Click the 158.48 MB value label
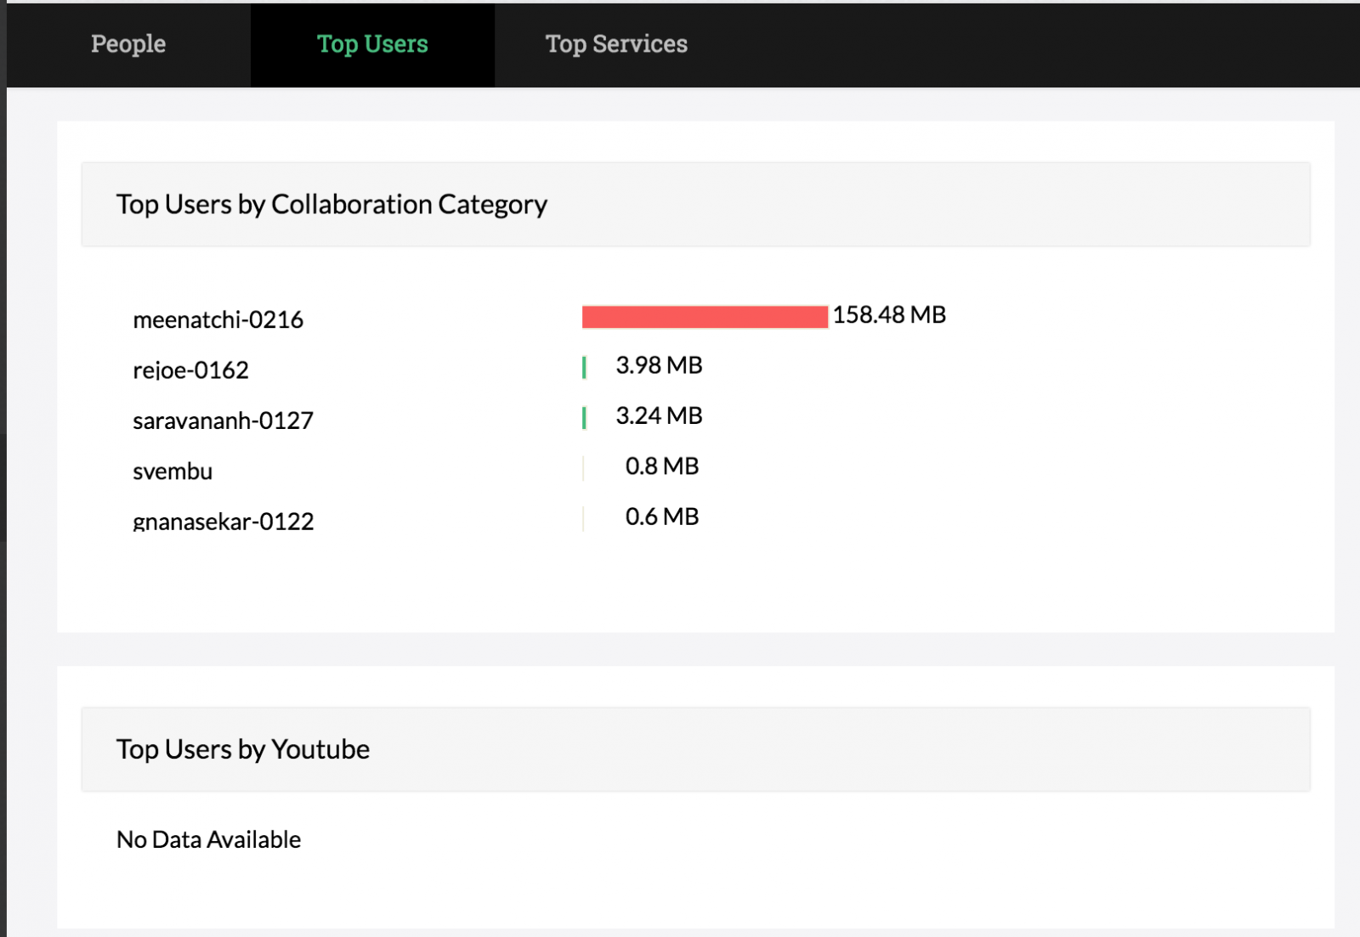The image size is (1360, 937). tap(890, 314)
